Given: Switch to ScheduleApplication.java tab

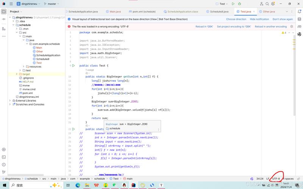Looking at the screenshot, I should pyautogui.click(x=83, y=12).
